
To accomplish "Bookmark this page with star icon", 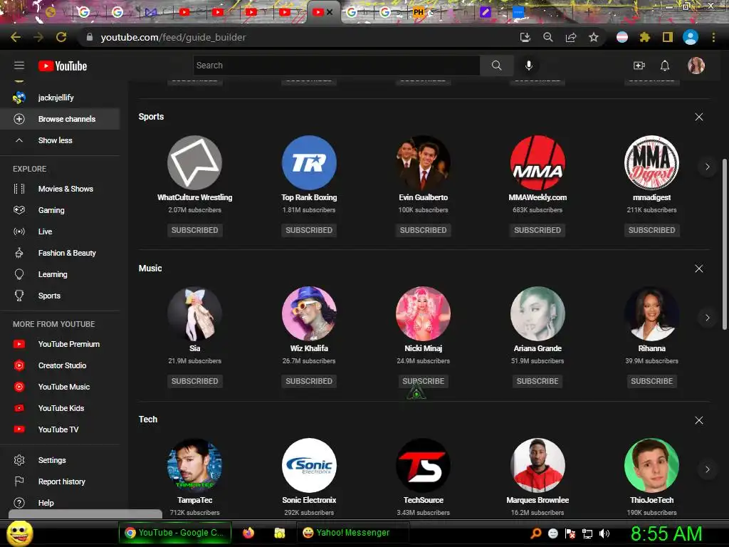I will click(x=594, y=37).
